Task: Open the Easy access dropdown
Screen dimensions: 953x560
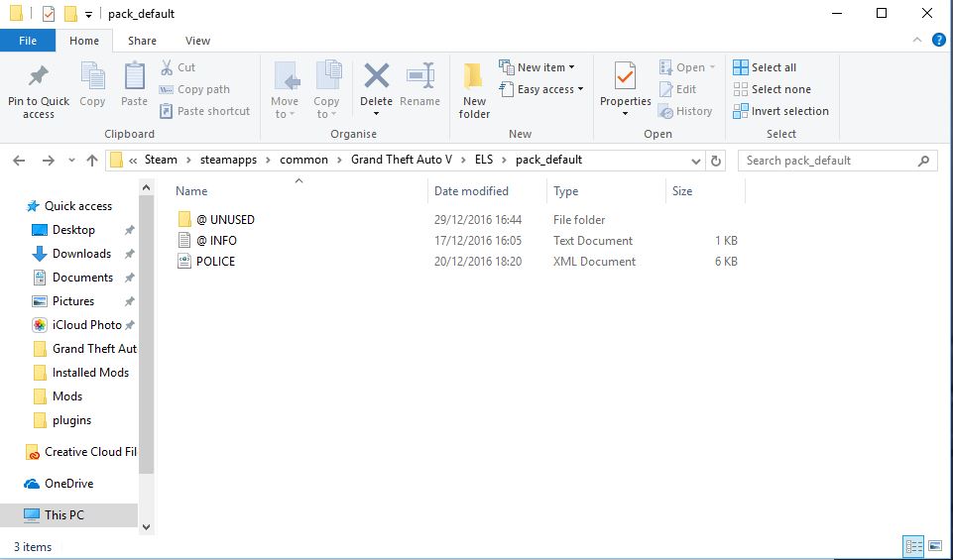Action: click(540, 89)
